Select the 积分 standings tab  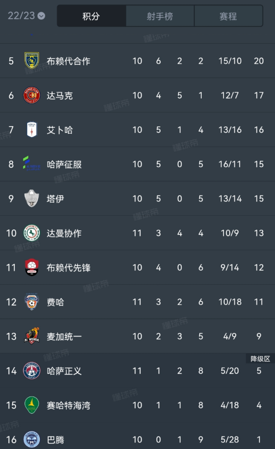91,16
